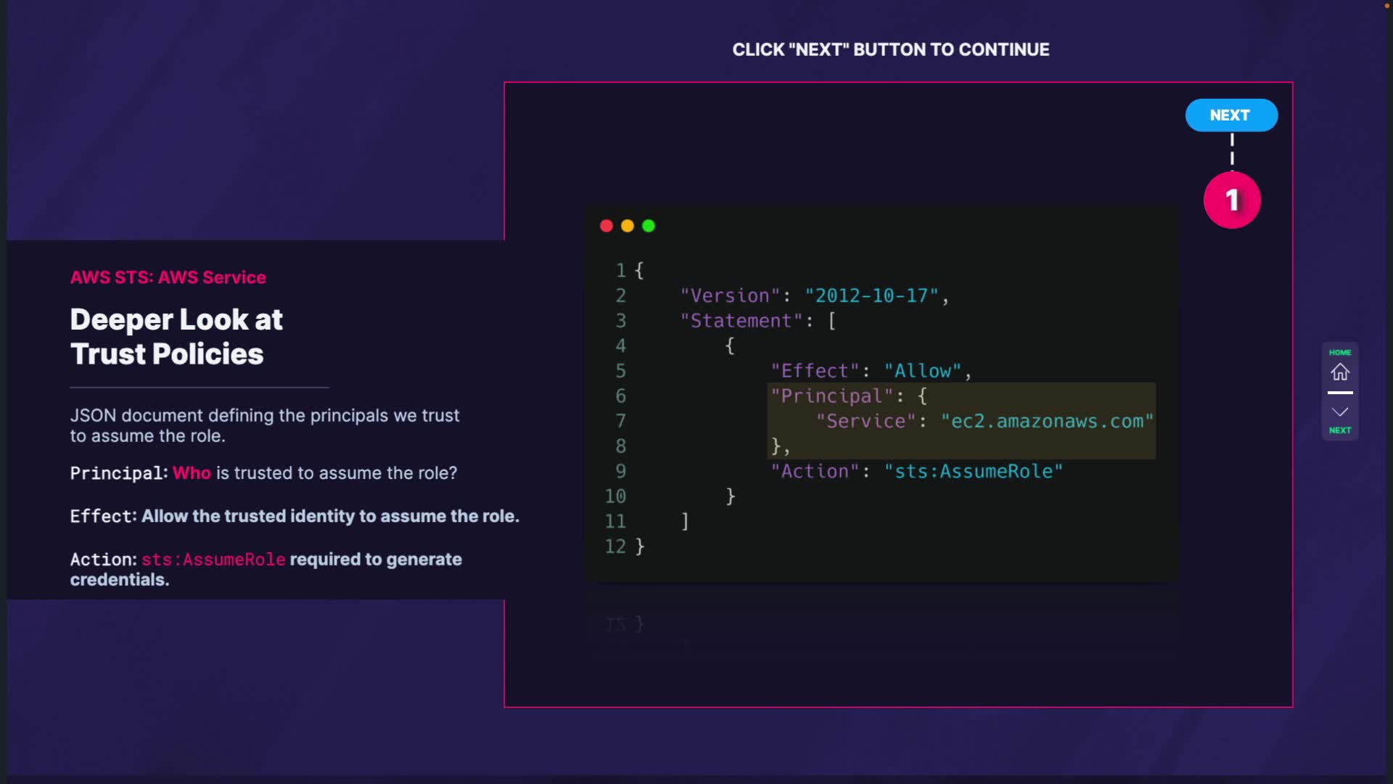Screen dimensions: 1393x784
Task: Click pink sts:AssumeRole text in the Action description
Action: tap(213, 560)
